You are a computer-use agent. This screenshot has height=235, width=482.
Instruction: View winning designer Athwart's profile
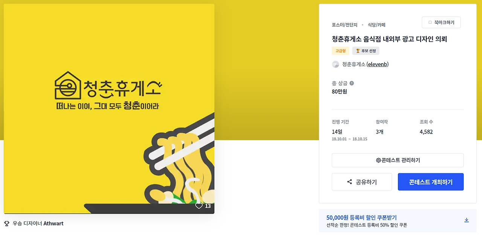pyautogui.click(x=53, y=224)
